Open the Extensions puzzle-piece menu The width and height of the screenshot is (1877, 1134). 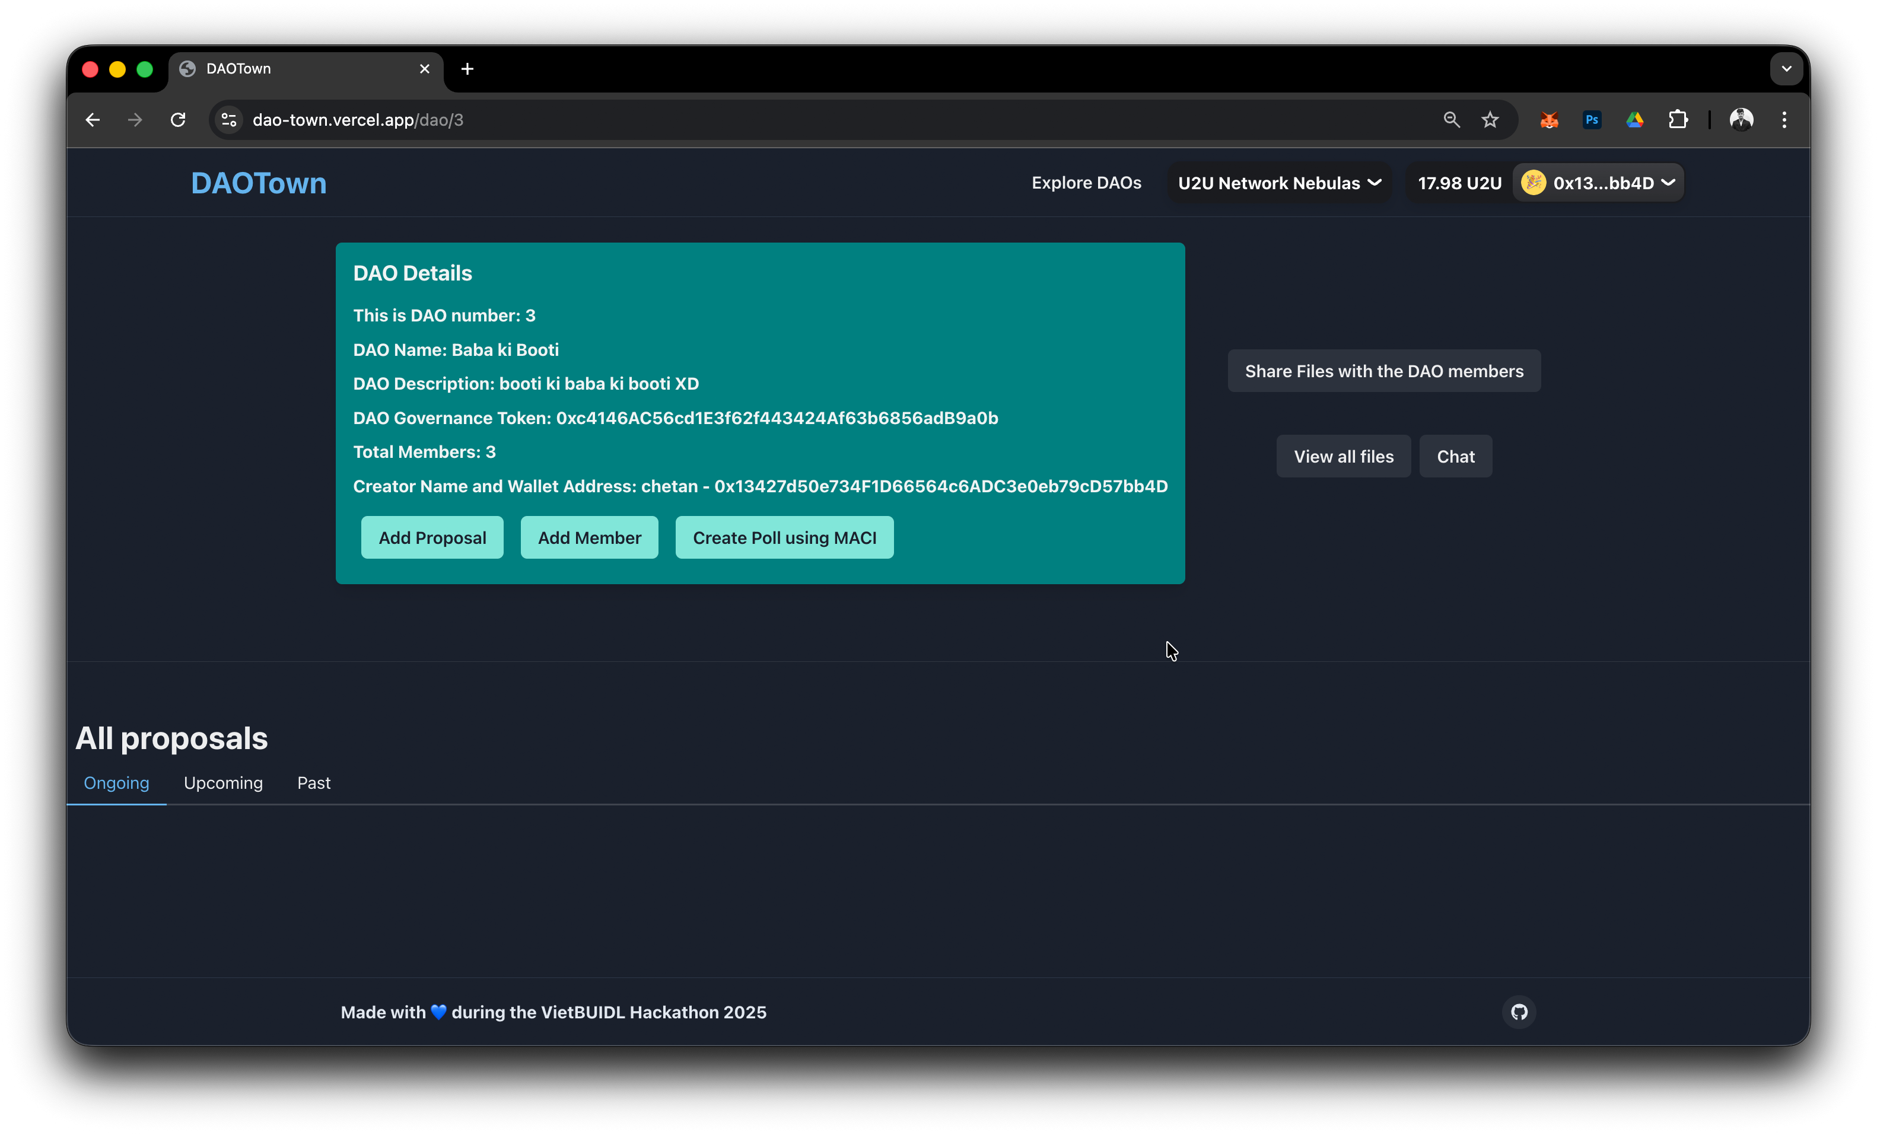click(1678, 120)
